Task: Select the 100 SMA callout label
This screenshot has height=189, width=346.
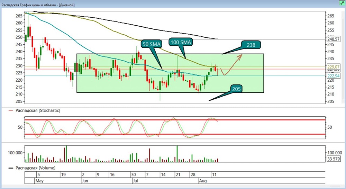Action: pos(181,42)
